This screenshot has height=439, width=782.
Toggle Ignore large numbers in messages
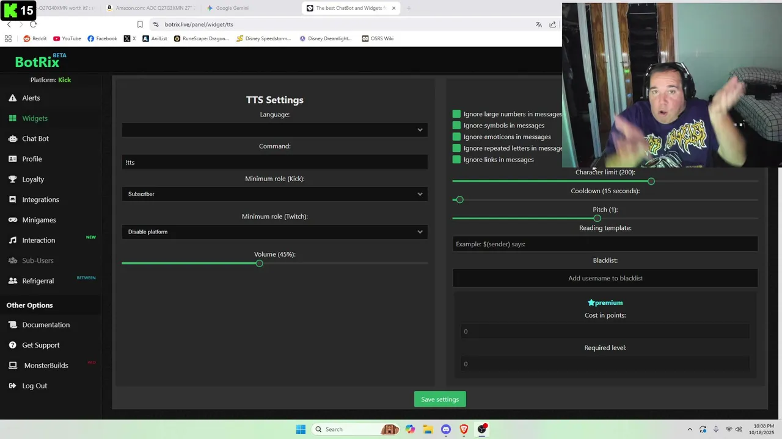[456, 114]
